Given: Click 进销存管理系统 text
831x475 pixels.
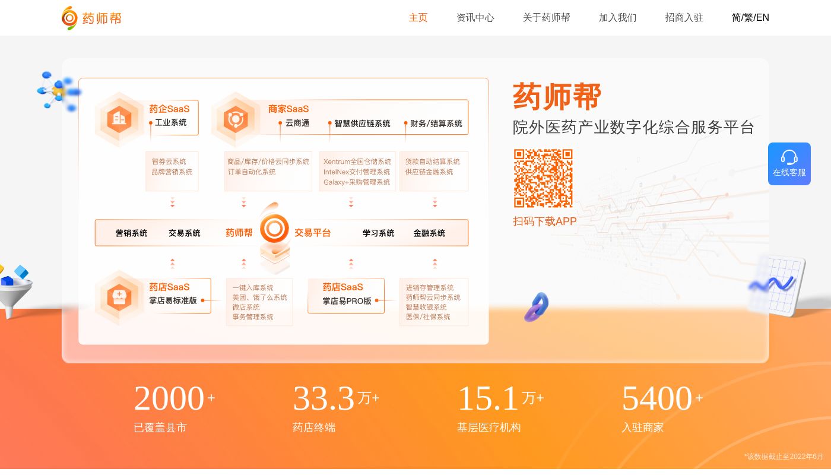Looking at the screenshot, I should click(x=430, y=287).
